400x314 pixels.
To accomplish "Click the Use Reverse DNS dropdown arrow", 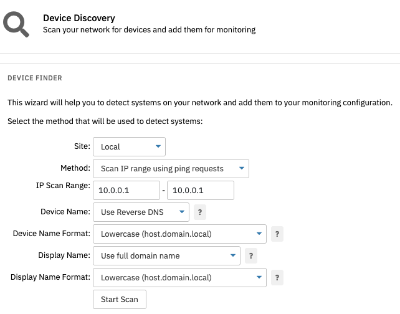I will (182, 212).
